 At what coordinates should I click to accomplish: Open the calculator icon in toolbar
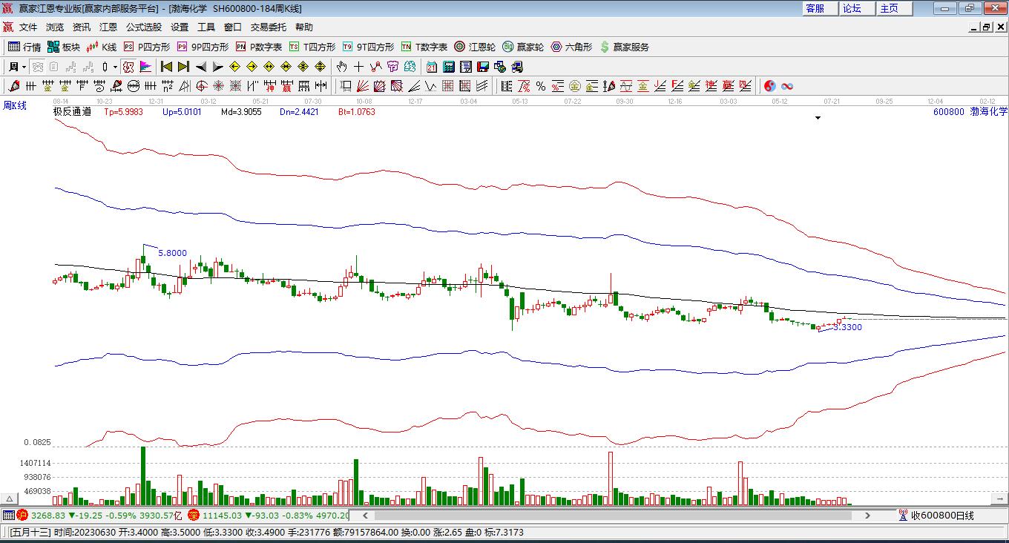(448, 67)
